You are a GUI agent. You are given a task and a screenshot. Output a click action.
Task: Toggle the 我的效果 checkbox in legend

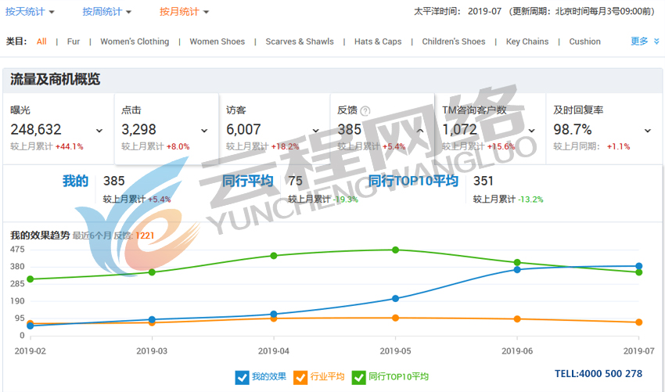click(242, 377)
